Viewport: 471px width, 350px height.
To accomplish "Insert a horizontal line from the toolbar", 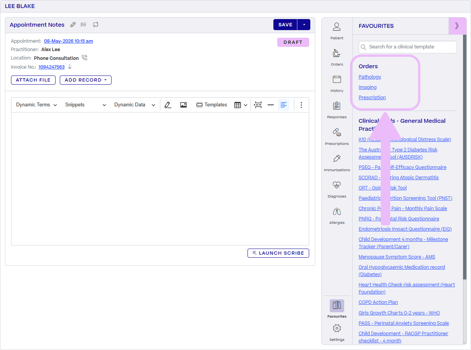I will tap(271, 105).
